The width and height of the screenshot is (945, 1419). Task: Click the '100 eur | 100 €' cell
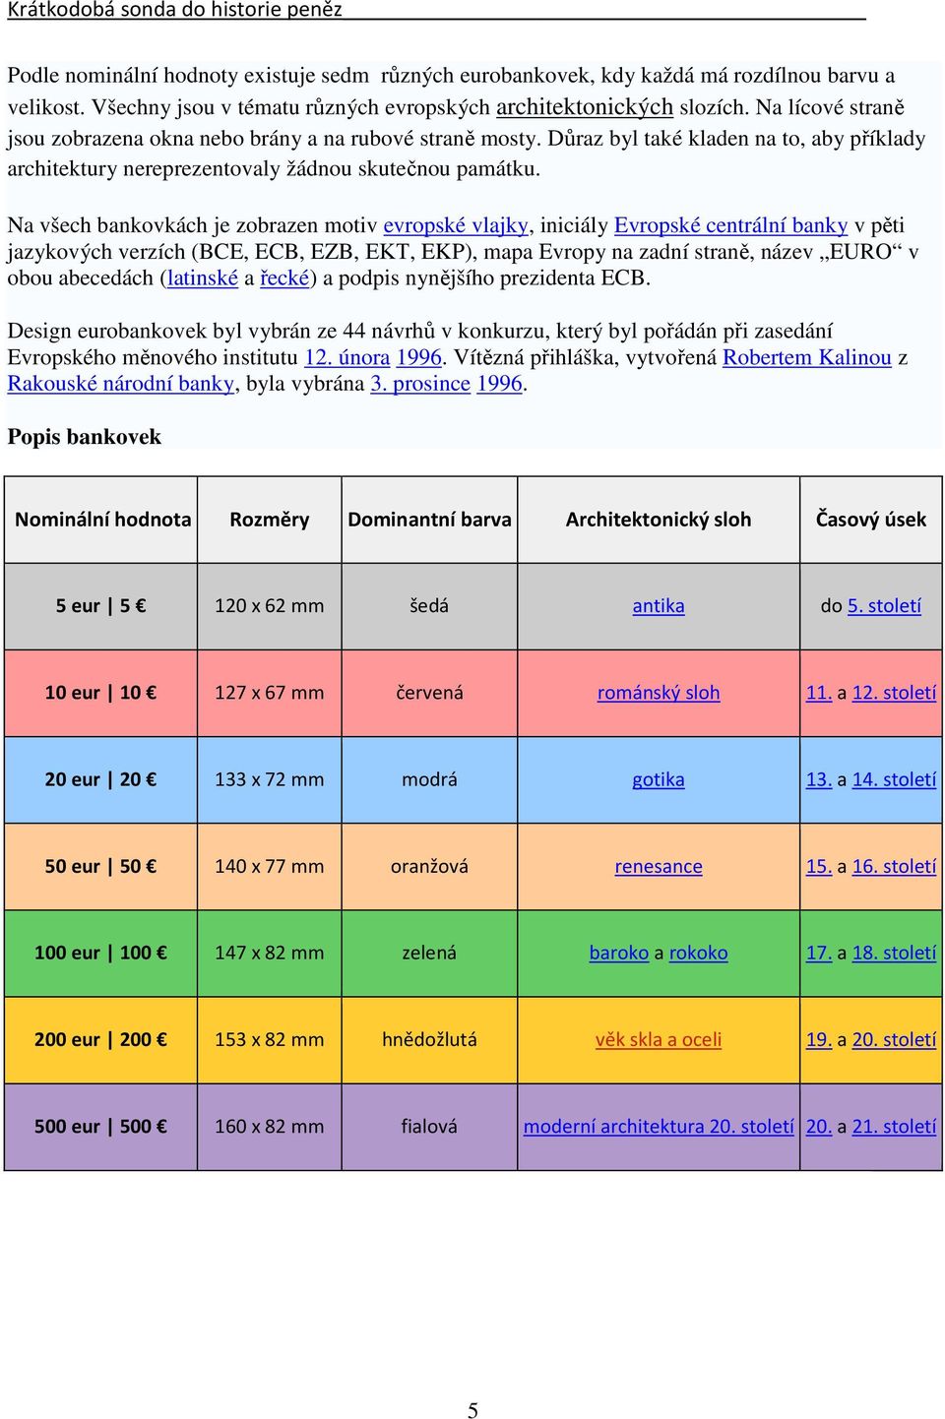coord(101,953)
